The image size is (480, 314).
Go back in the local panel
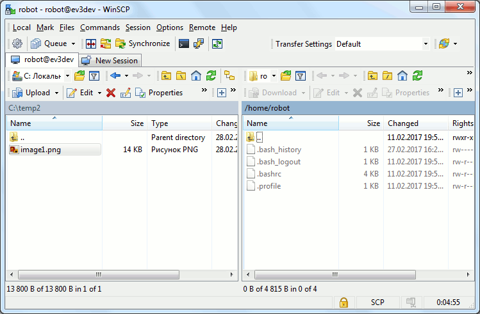tap(115, 75)
